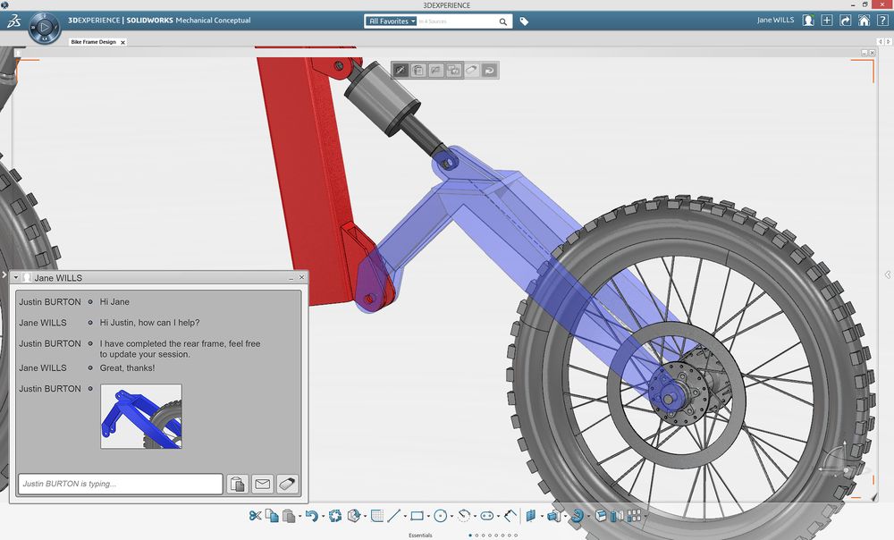Click the eraser icon in chat window

pyautogui.click(x=286, y=484)
